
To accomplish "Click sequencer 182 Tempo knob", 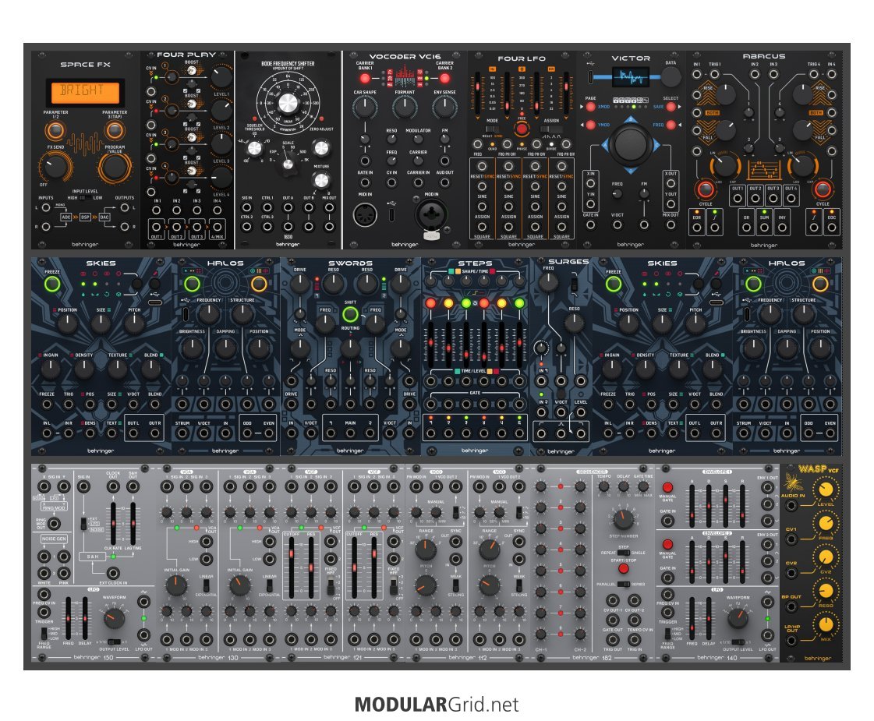I will [x=603, y=486].
